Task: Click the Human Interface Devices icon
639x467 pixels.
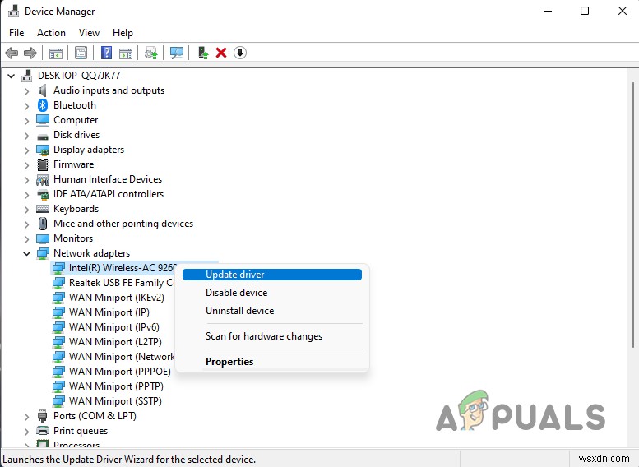Action: pos(43,180)
